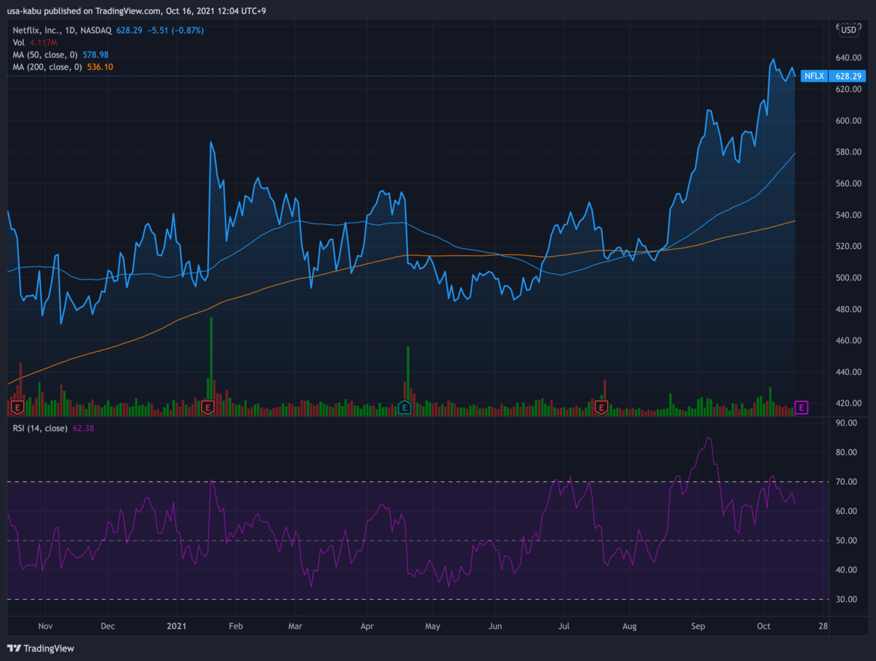Image resolution: width=876 pixels, height=661 pixels.
Task: Click the RSI axis 50.00 label
Action: click(847, 540)
